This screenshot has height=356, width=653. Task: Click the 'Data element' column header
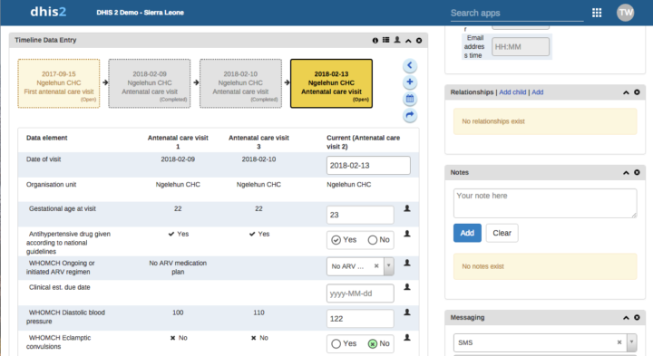(46, 138)
